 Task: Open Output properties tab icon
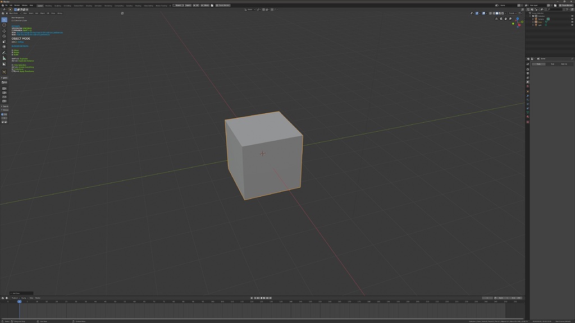pyautogui.click(x=528, y=73)
